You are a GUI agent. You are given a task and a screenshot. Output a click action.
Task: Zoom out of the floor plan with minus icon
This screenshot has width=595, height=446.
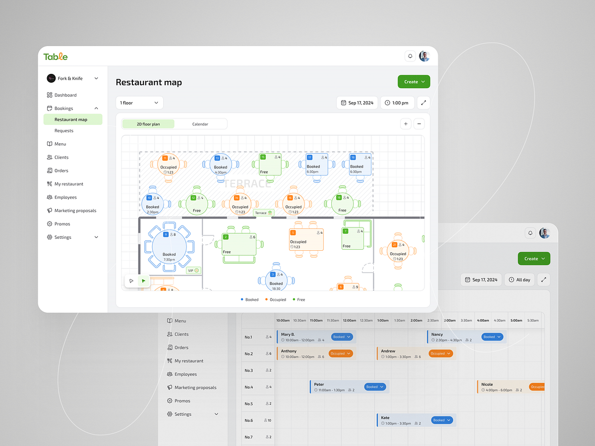click(x=419, y=123)
